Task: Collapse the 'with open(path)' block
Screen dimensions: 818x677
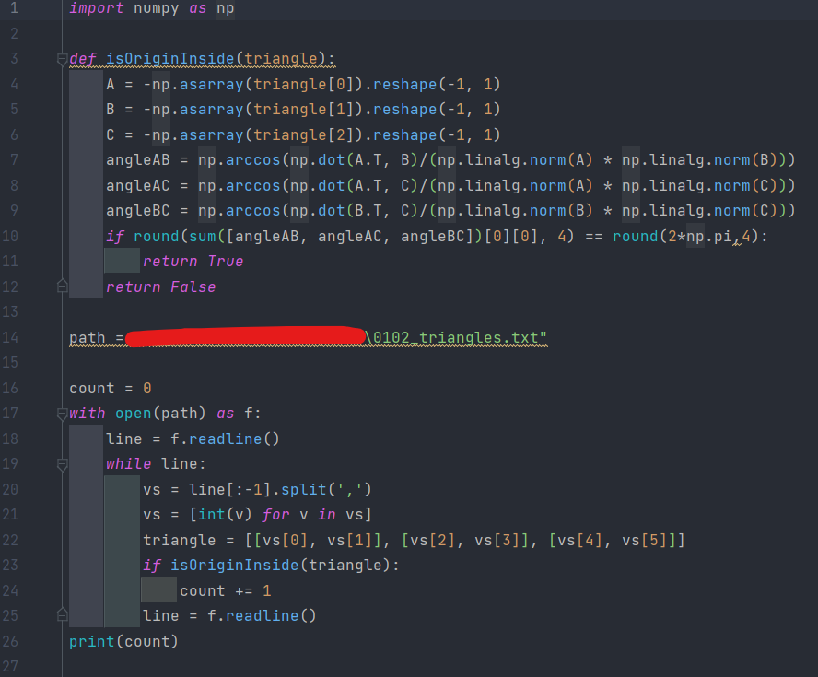Action: point(63,414)
